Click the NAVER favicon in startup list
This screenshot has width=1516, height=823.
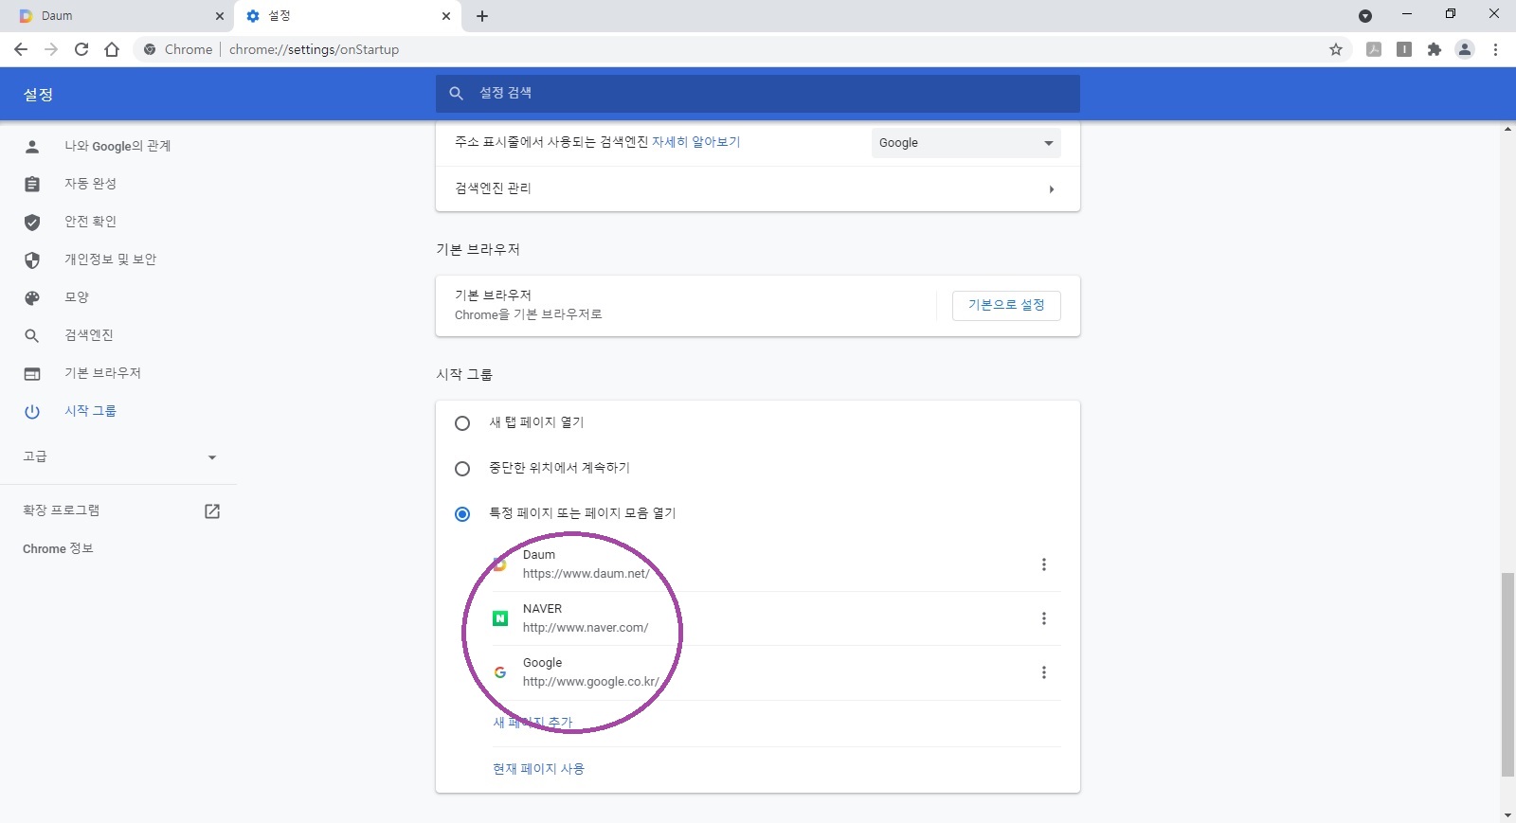[500, 618]
